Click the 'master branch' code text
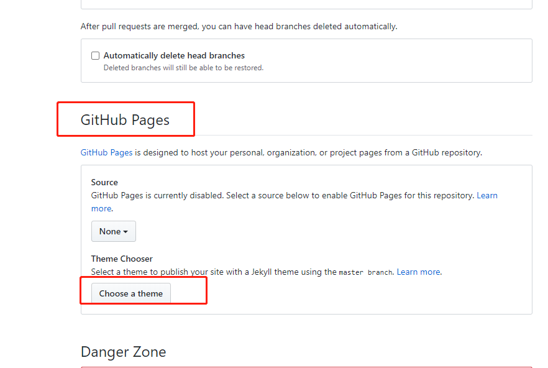The width and height of the screenshot is (548, 368). tap(365, 272)
